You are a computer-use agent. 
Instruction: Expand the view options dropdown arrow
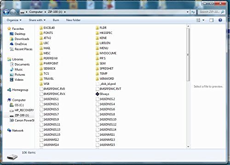203,20
